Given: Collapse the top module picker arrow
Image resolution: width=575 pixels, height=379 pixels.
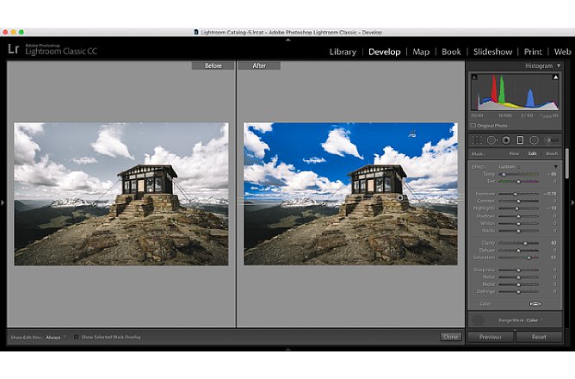Looking at the screenshot, I should point(287,40).
